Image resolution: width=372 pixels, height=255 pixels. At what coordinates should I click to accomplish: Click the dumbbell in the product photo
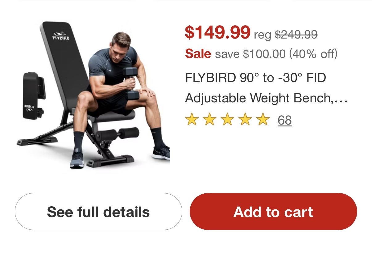point(132,83)
